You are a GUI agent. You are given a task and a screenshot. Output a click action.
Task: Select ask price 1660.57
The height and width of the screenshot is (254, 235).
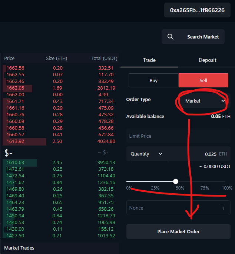15,134
